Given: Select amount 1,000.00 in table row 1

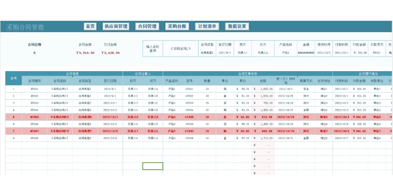Looking at the screenshot, I should pyautogui.click(x=263, y=89).
